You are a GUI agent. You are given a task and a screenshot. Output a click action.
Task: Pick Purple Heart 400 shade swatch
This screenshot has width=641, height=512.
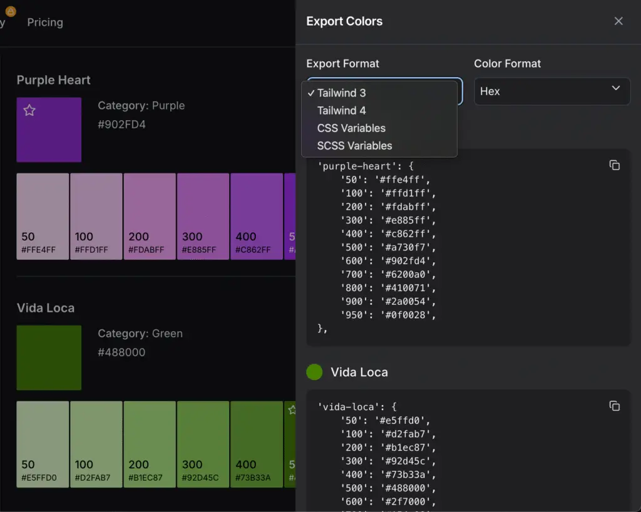[257, 216]
